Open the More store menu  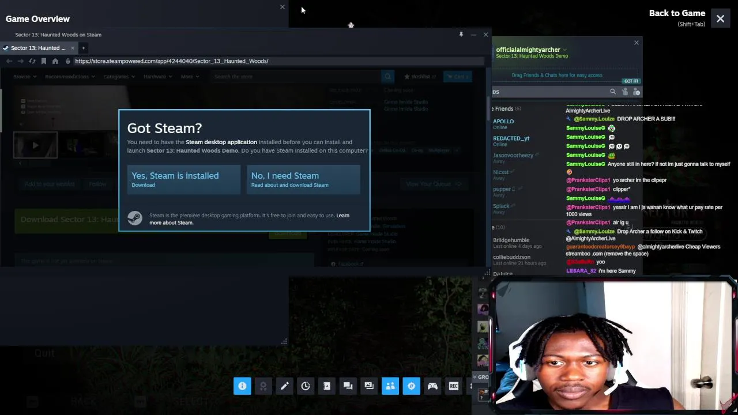point(189,77)
